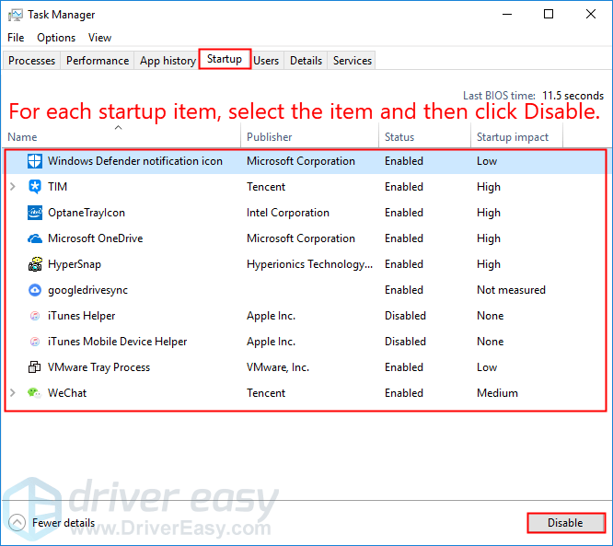Sort by Startup impact column header
This screenshot has width=613, height=546.
[x=512, y=137]
